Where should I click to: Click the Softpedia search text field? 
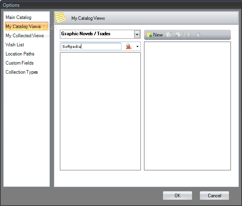coord(91,46)
